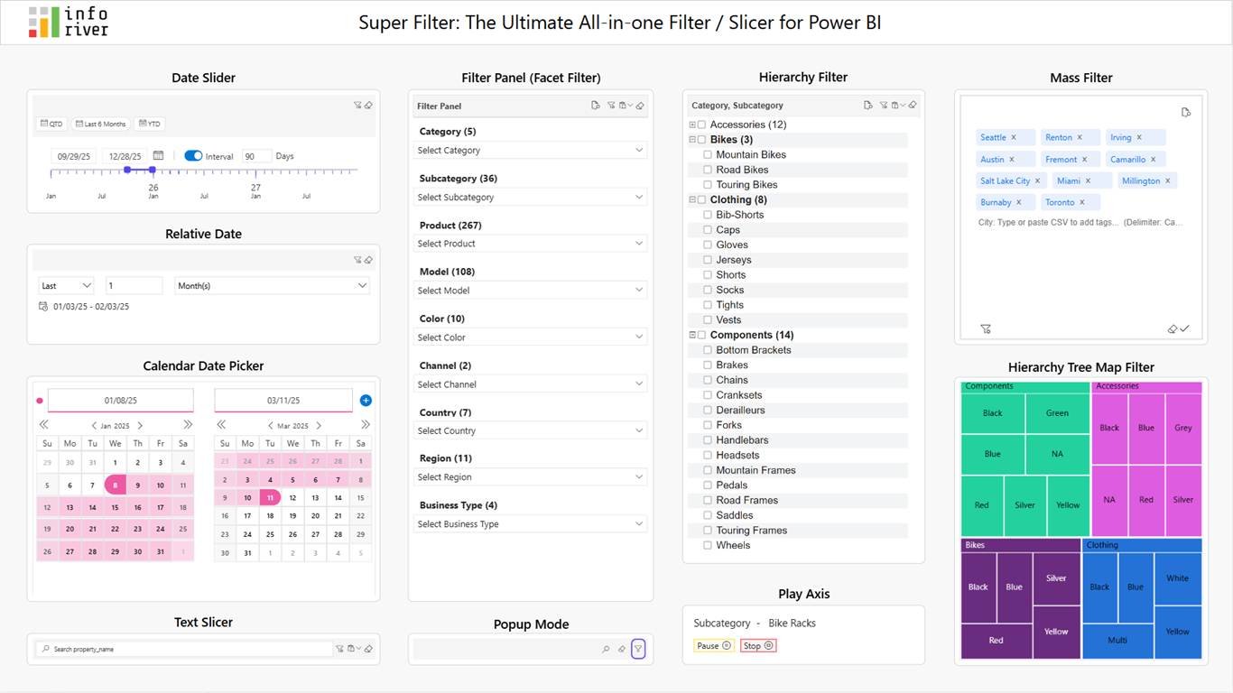Viewport: 1233px width, 693px height.
Task: Select the Last 6 Months preset
Action: click(101, 124)
